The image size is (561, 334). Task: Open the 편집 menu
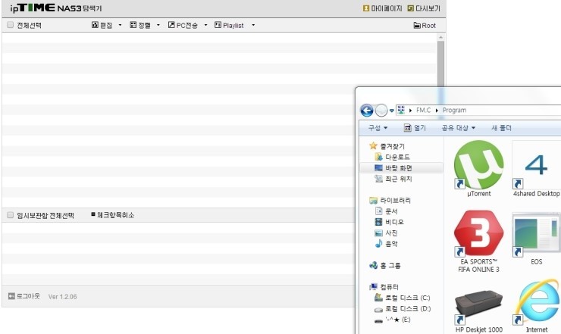pos(102,25)
